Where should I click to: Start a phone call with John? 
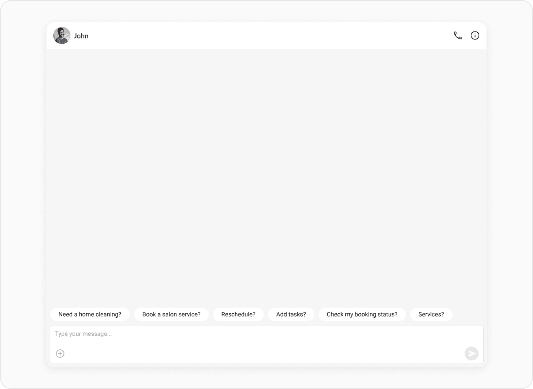(457, 36)
